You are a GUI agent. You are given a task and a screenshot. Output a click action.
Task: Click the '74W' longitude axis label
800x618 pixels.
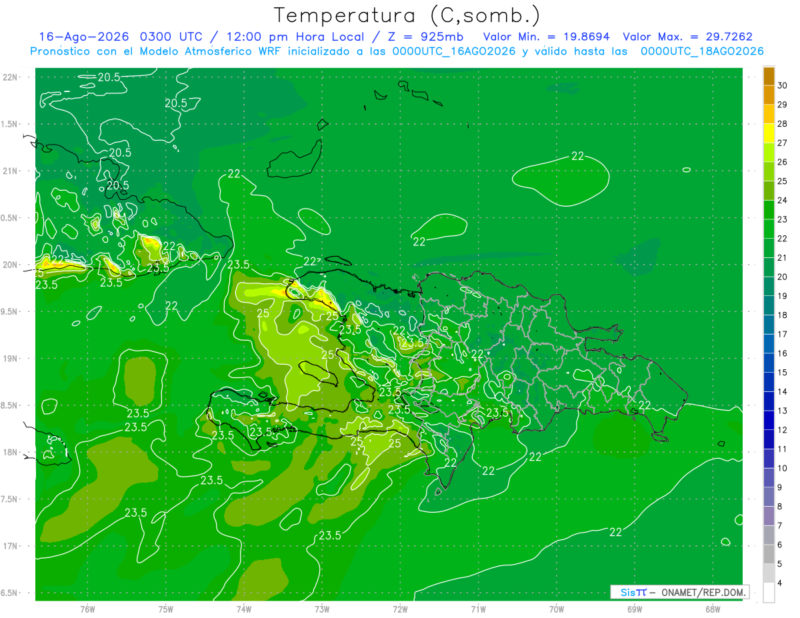coord(244,609)
